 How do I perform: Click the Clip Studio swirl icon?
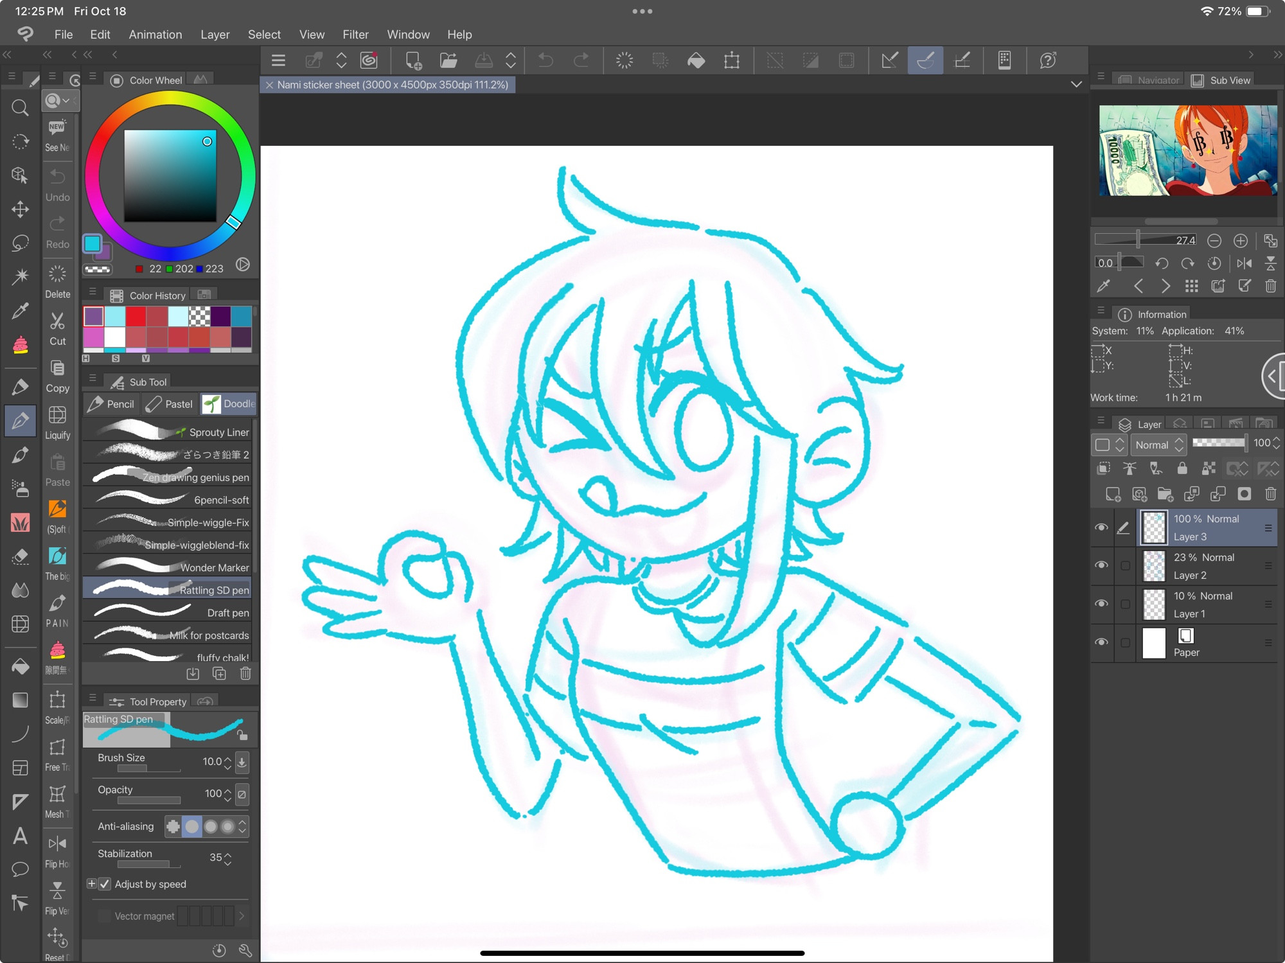pyautogui.click(x=369, y=60)
